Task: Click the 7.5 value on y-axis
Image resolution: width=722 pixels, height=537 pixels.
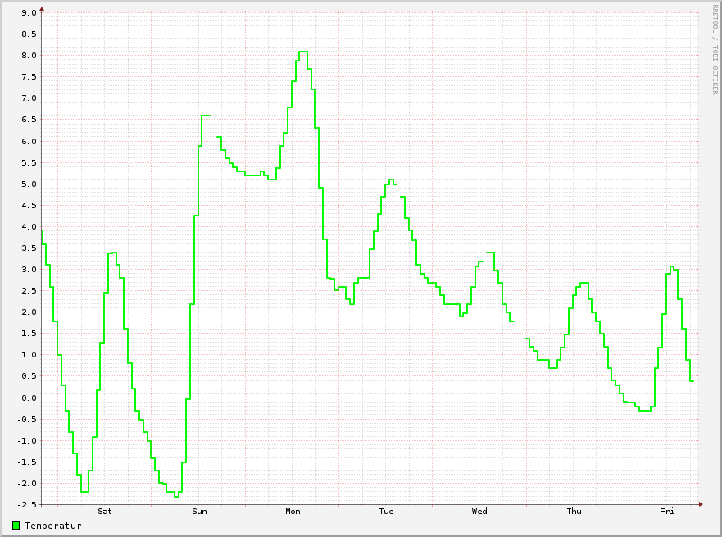Action: [x=29, y=77]
